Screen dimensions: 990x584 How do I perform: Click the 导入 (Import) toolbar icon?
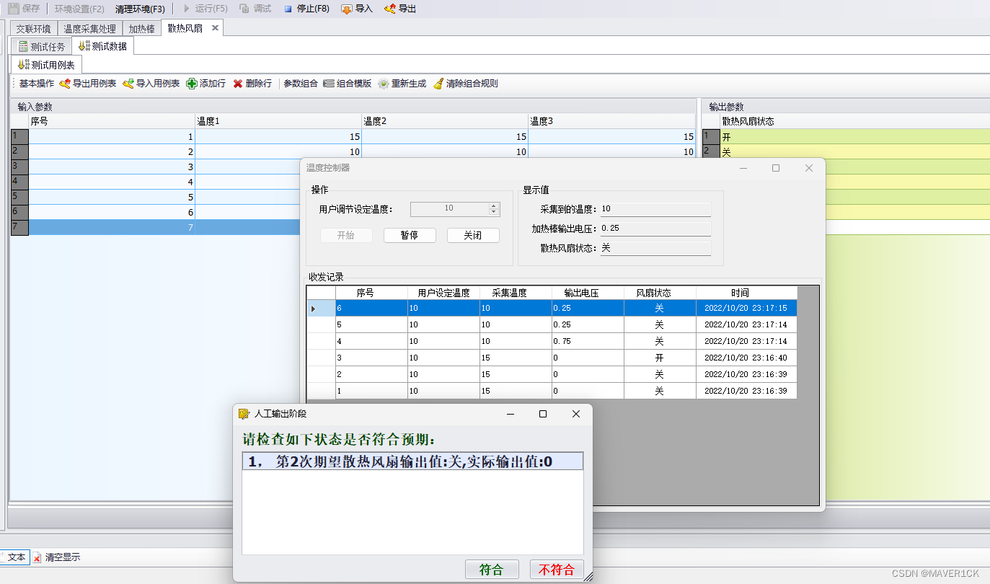coord(347,9)
